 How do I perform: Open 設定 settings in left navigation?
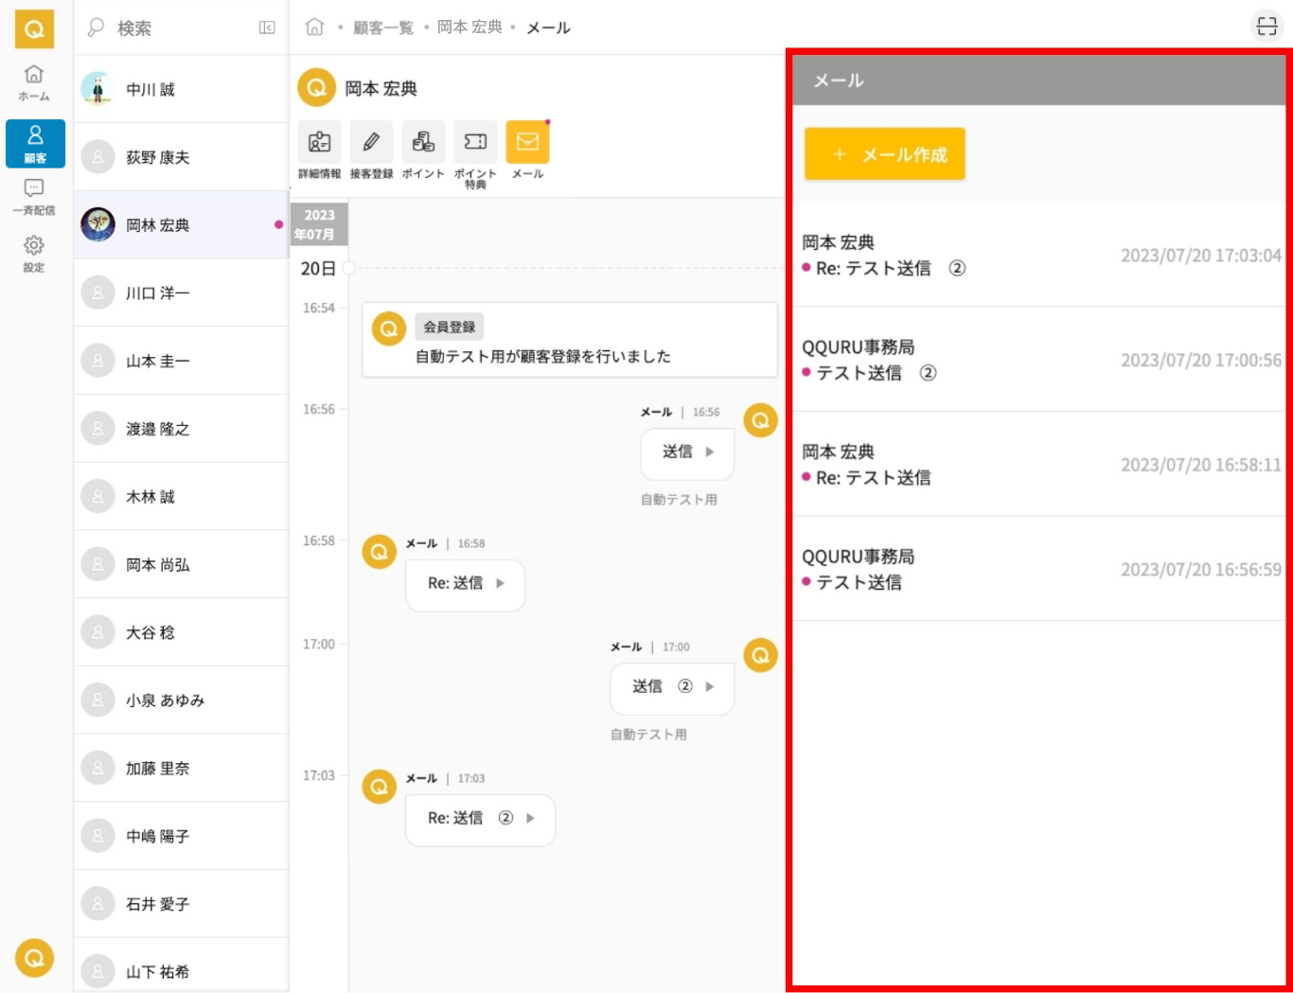click(34, 254)
